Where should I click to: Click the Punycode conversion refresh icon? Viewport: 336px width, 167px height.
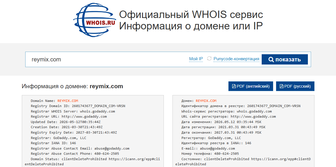(209, 59)
